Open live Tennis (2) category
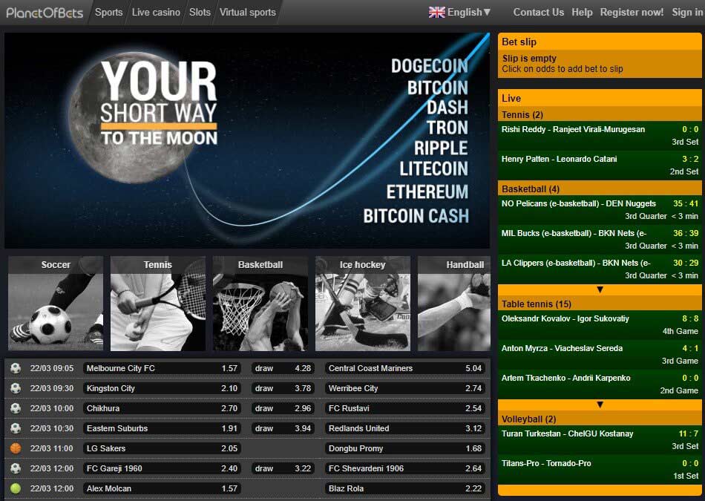 click(x=600, y=115)
